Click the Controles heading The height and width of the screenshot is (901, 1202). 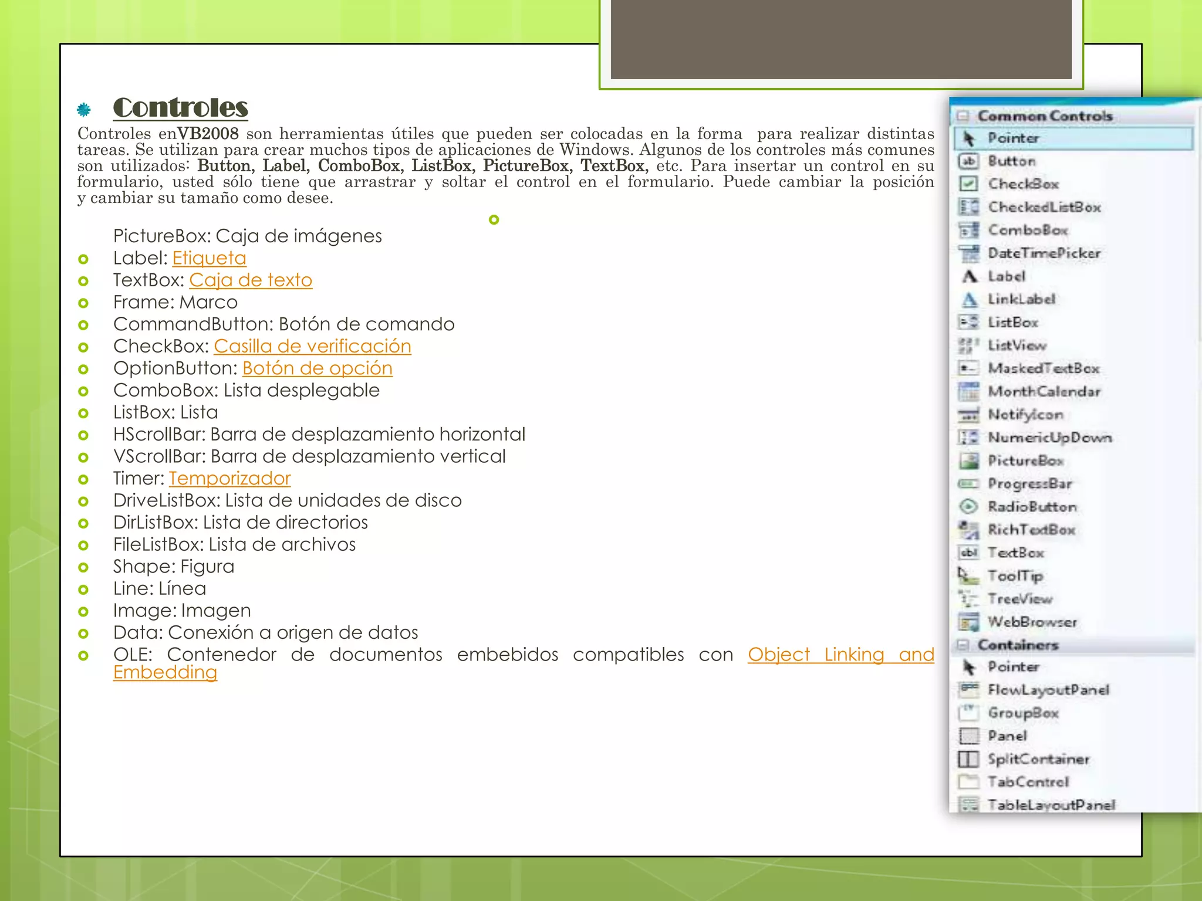click(181, 107)
